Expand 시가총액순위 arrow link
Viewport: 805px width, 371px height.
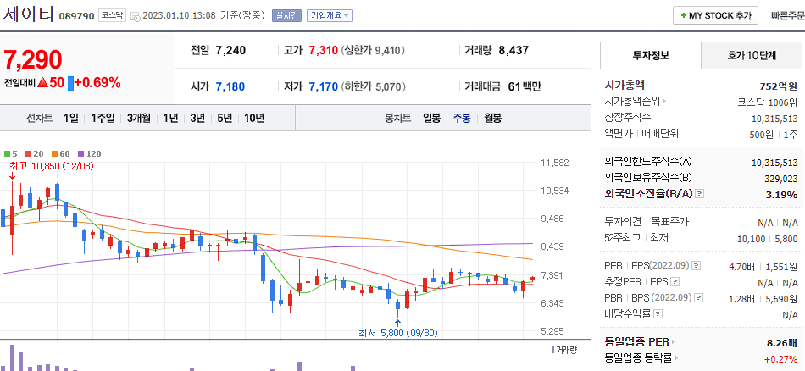pos(664,102)
